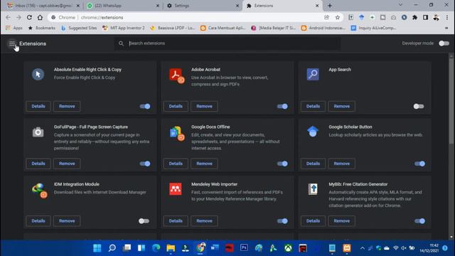Screen dimensions: 455x256
Task: Enable the IDM Integration Module toggle
Action: point(144,221)
